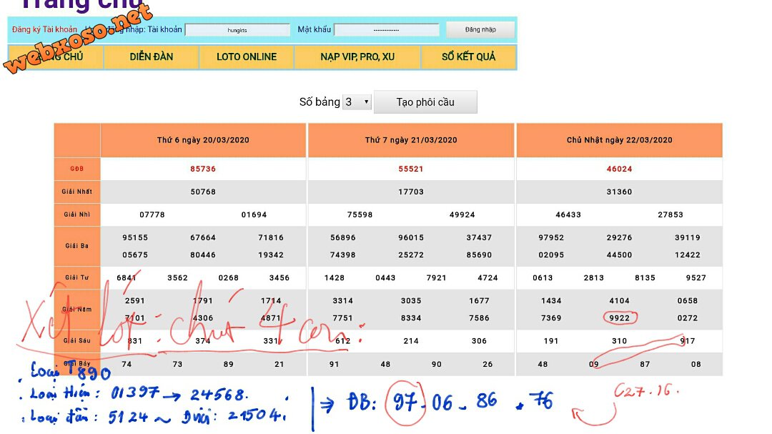Click the Thứ 7 ngày 21/03/2020 header
The height and width of the screenshot is (434, 772).
point(411,140)
